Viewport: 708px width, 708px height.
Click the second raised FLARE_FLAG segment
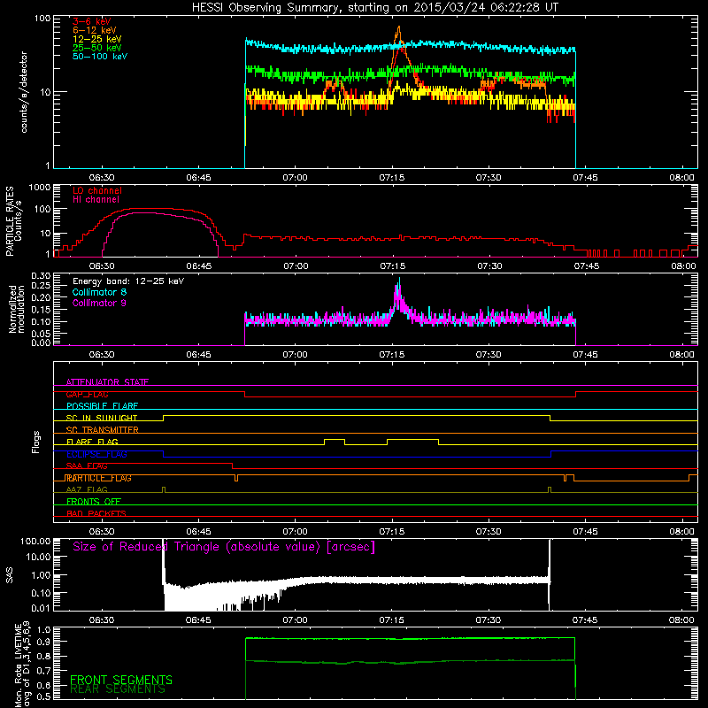412,439
